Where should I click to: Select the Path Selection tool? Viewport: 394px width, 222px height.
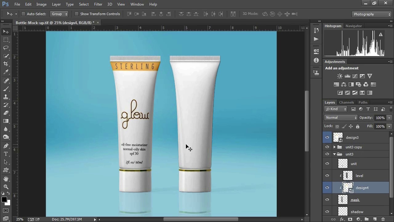pyautogui.click(x=6, y=162)
